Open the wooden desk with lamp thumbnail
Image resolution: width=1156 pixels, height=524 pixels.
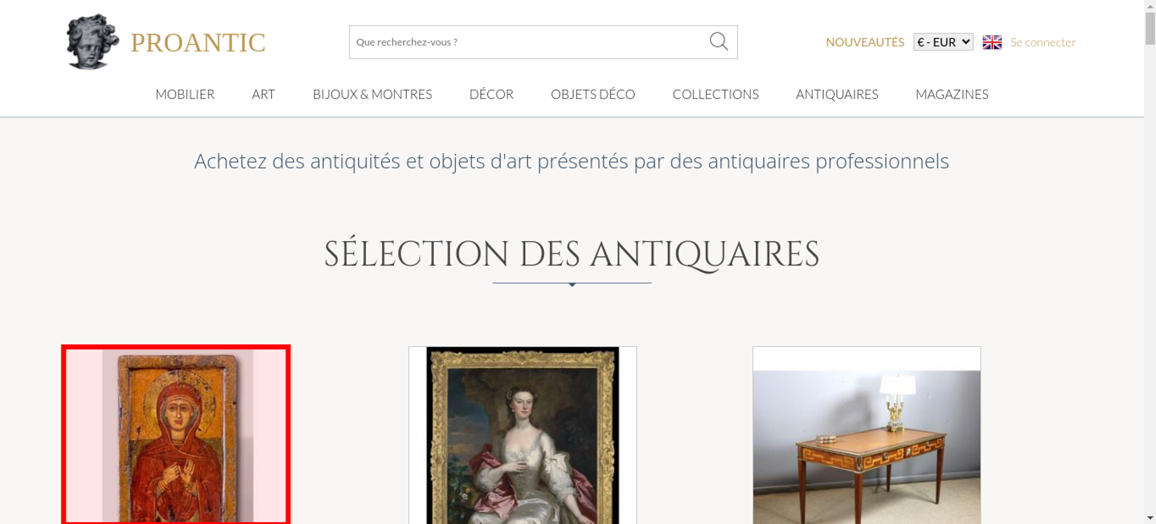(x=866, y=435)
